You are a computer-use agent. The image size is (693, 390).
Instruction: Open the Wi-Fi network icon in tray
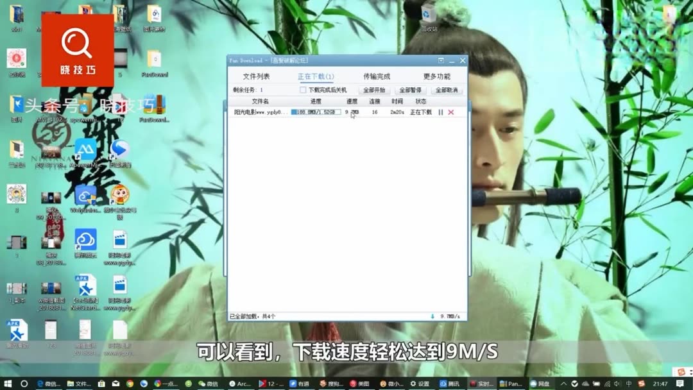coord(608,384)
